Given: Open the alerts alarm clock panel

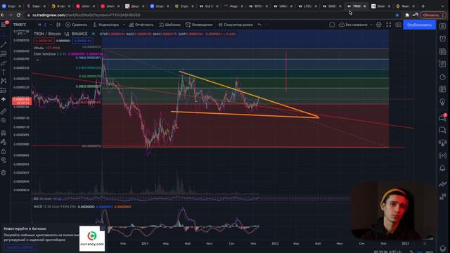Looking at the screenshot, I should (442, 39).
